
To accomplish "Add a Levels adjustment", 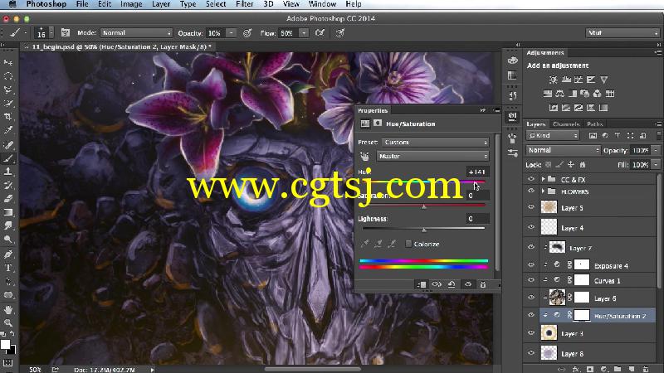I will pos(566,80).
